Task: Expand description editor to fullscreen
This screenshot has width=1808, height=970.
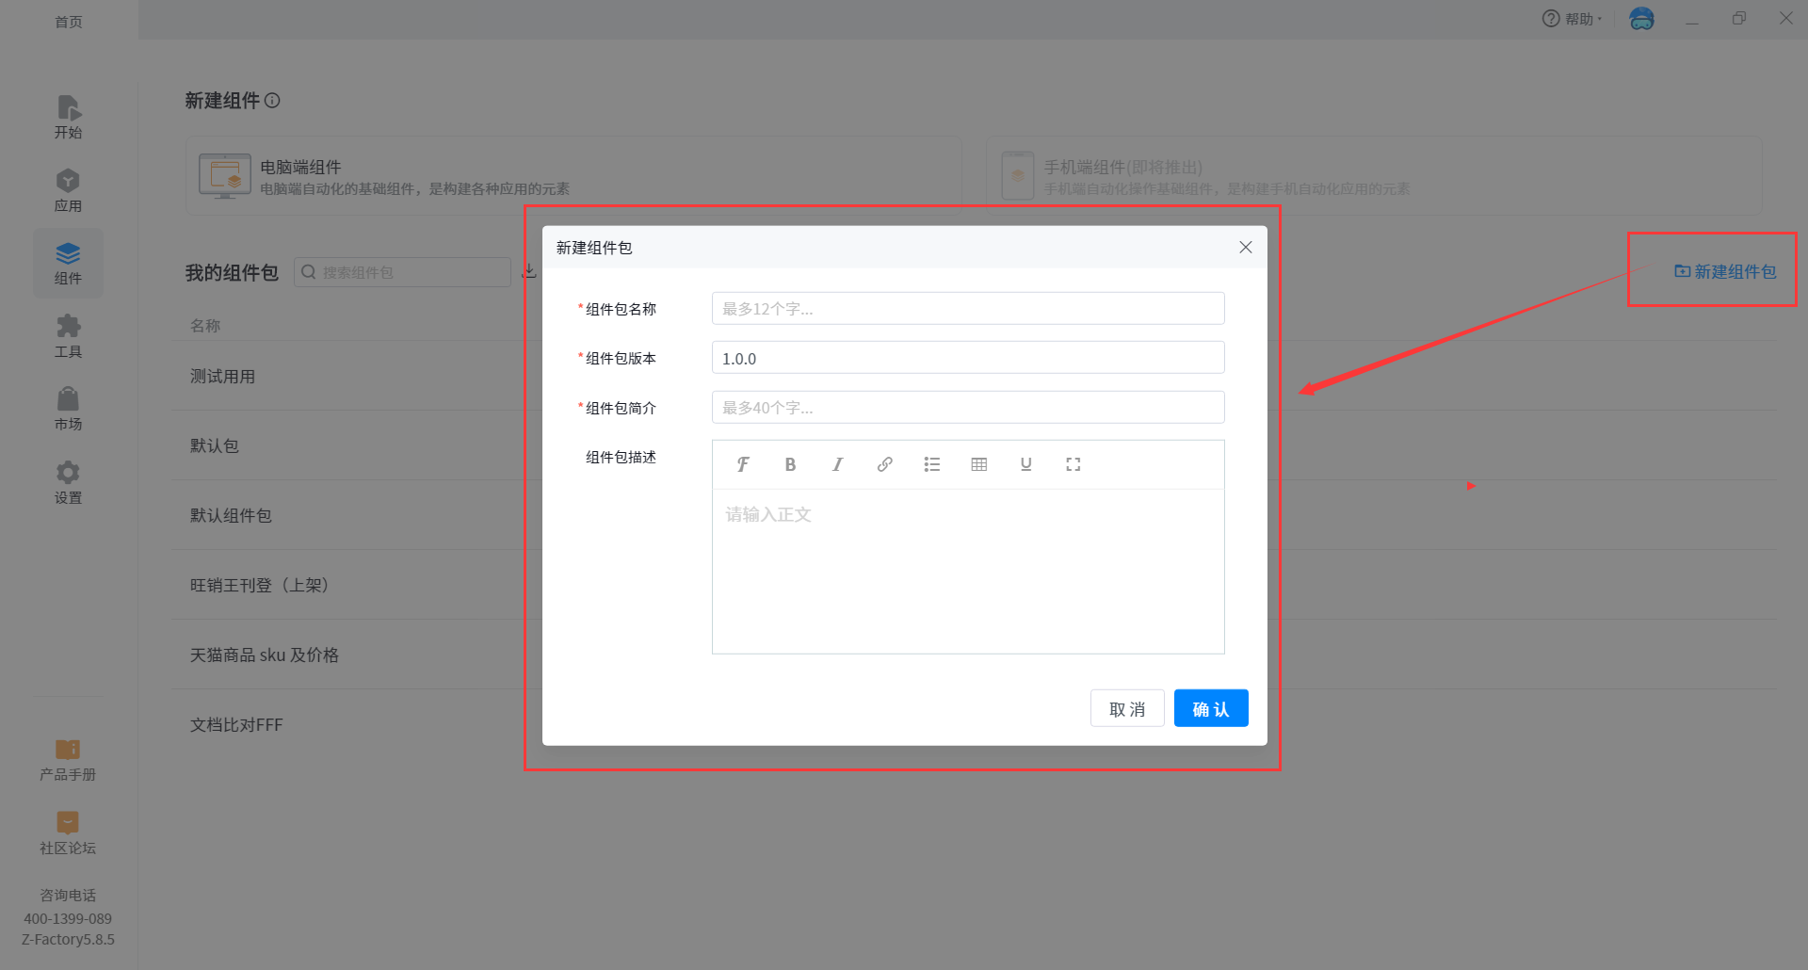Action: 1073,464
